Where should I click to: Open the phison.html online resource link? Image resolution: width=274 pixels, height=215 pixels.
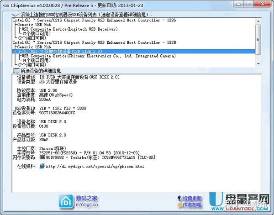tap(95, 166)
